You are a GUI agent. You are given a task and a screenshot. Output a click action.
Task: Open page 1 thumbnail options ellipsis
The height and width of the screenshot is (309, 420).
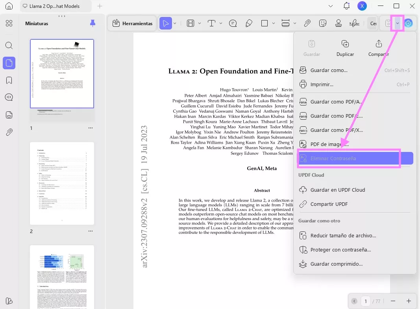click(91, 128)
